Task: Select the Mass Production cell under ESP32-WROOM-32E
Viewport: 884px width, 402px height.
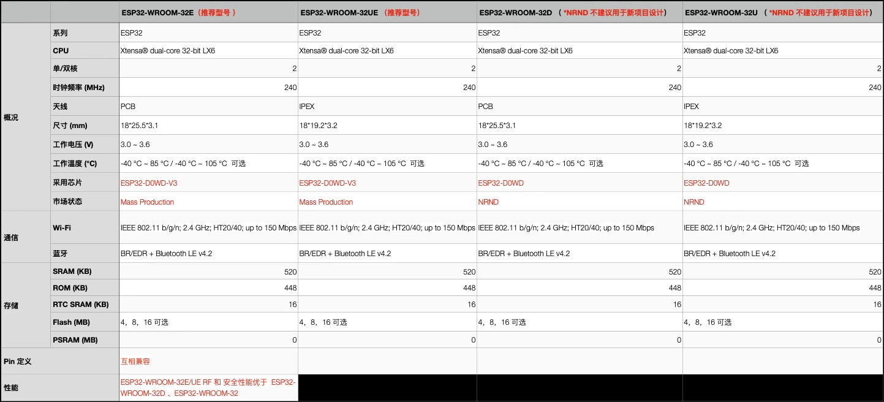Action: coord(147,202)
